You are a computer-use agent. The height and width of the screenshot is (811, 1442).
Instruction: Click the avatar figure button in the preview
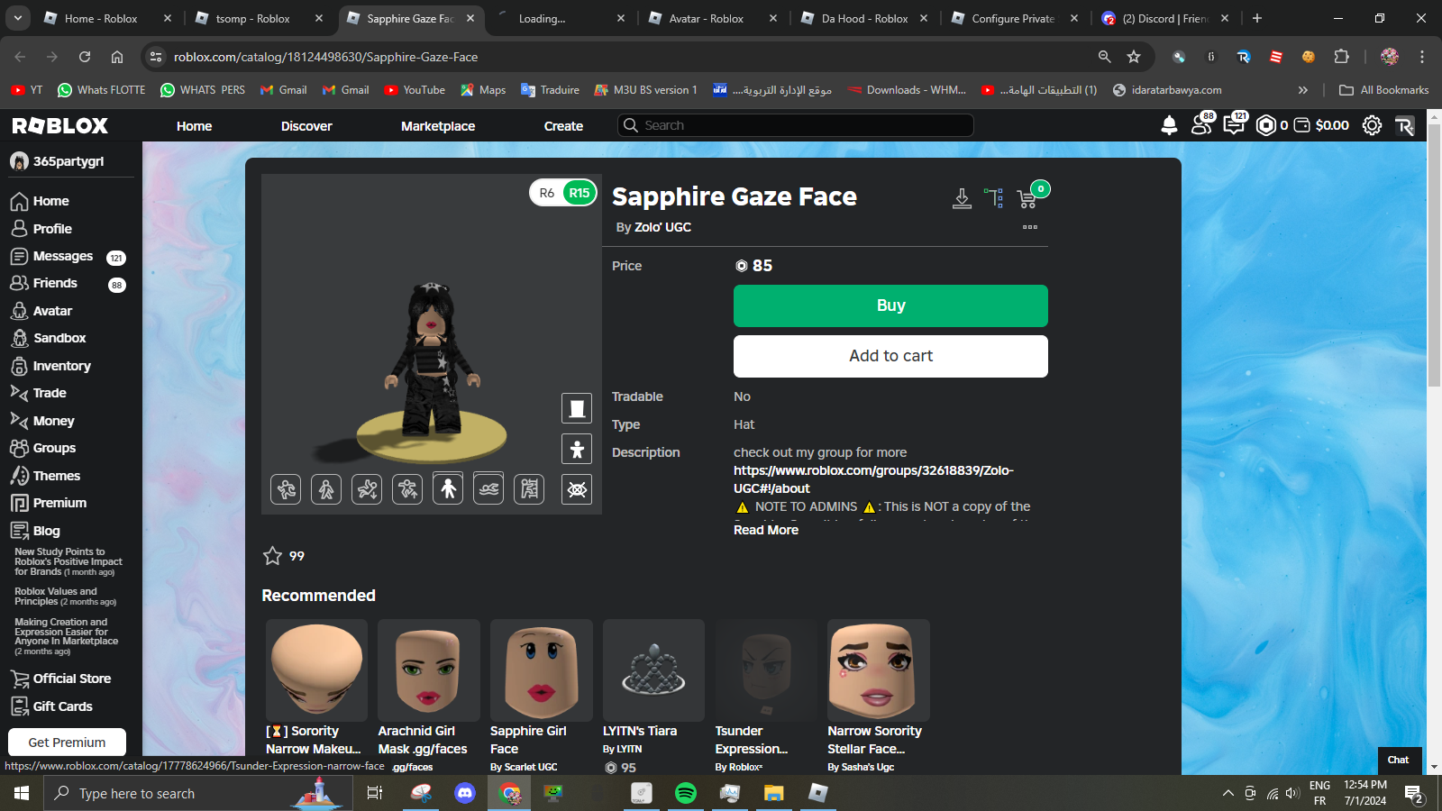[x=577, y=449]
